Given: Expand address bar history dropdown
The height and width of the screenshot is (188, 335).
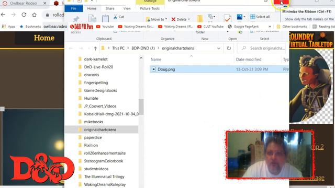Looking at the screenshot, I should click(x=219, y=49).
